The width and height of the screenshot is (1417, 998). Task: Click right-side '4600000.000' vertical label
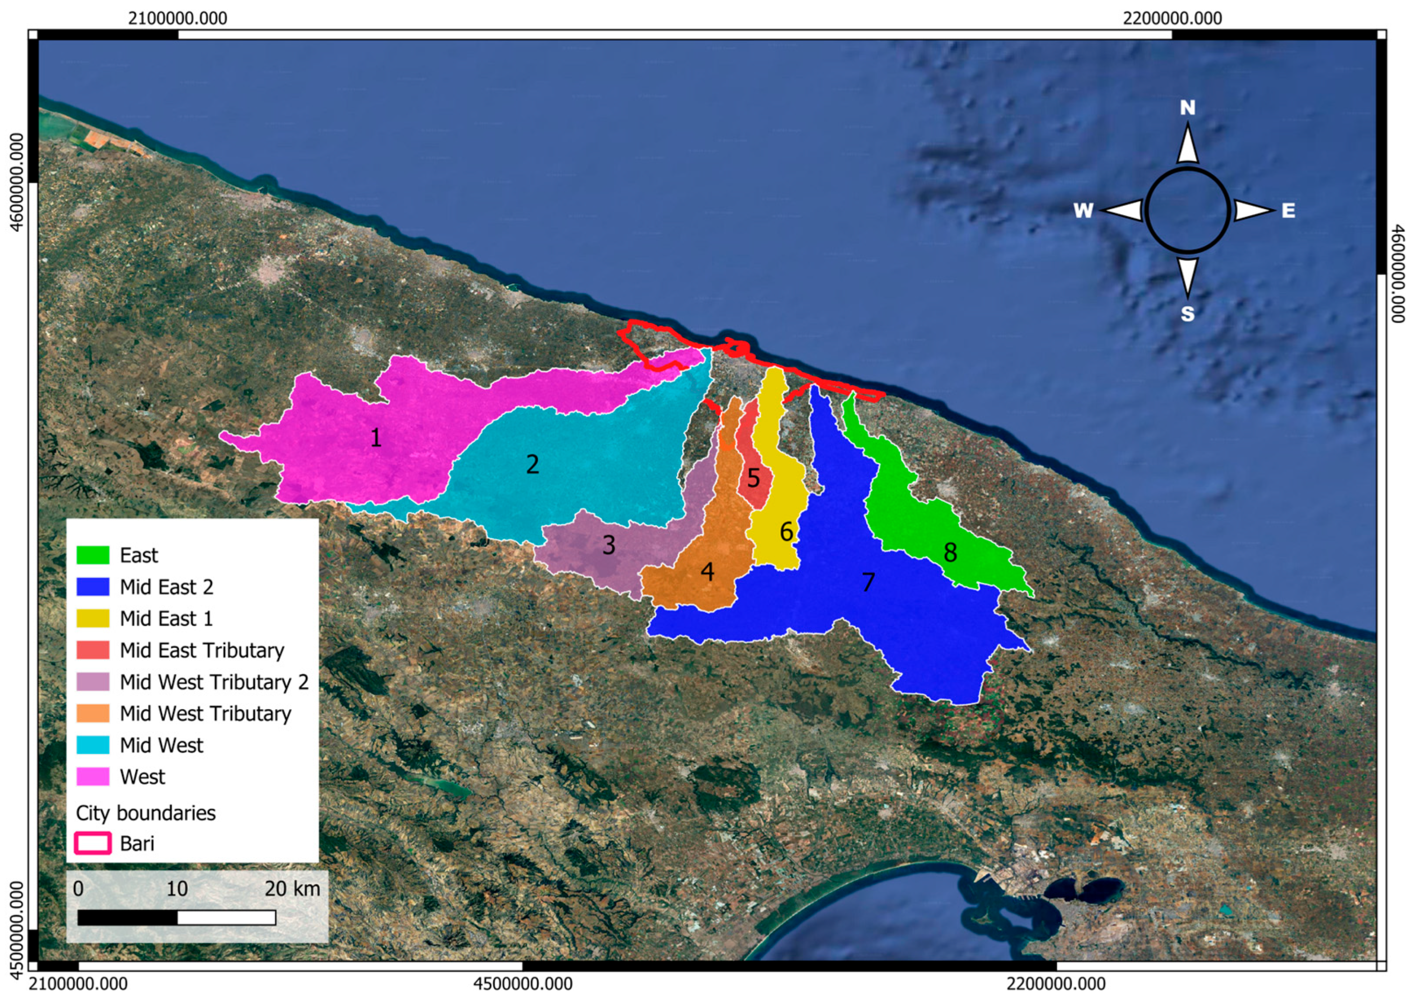click(1399, 274)
